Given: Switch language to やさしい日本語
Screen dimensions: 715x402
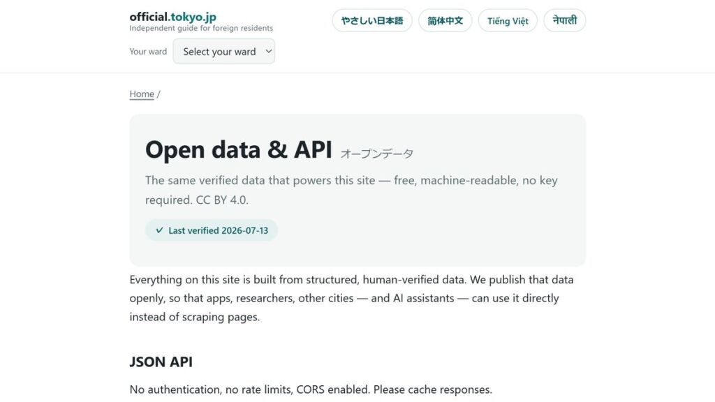Looking at the screenshot, I should (x=372, y=20).
